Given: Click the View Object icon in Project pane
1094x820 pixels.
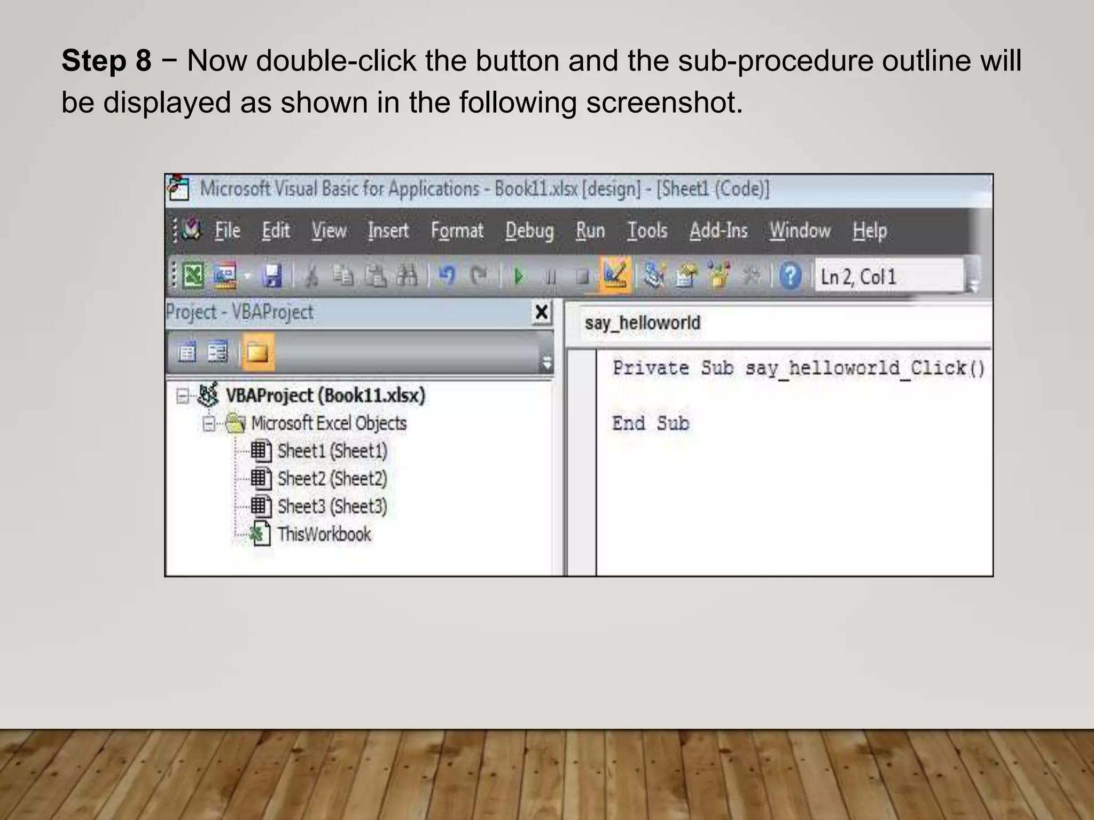Looking at the screenshot, I should [x=218, y=352].
